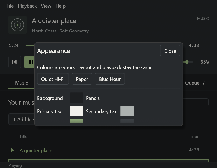Skip to the previous track
This screenshot has height=168, width=217.
[x=15, y=62]
